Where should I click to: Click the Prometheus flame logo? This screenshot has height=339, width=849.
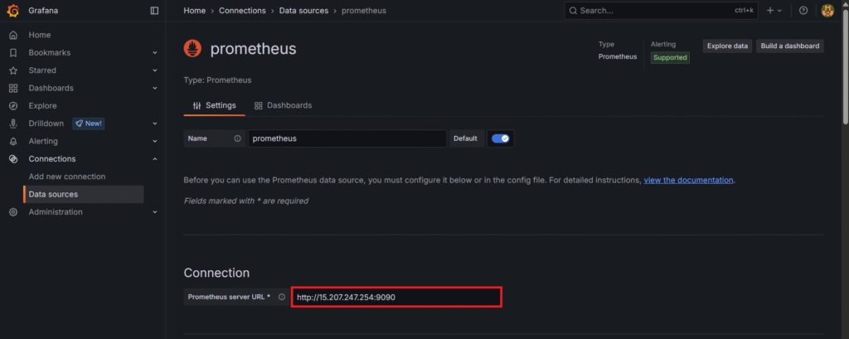(x=192, y=49)
